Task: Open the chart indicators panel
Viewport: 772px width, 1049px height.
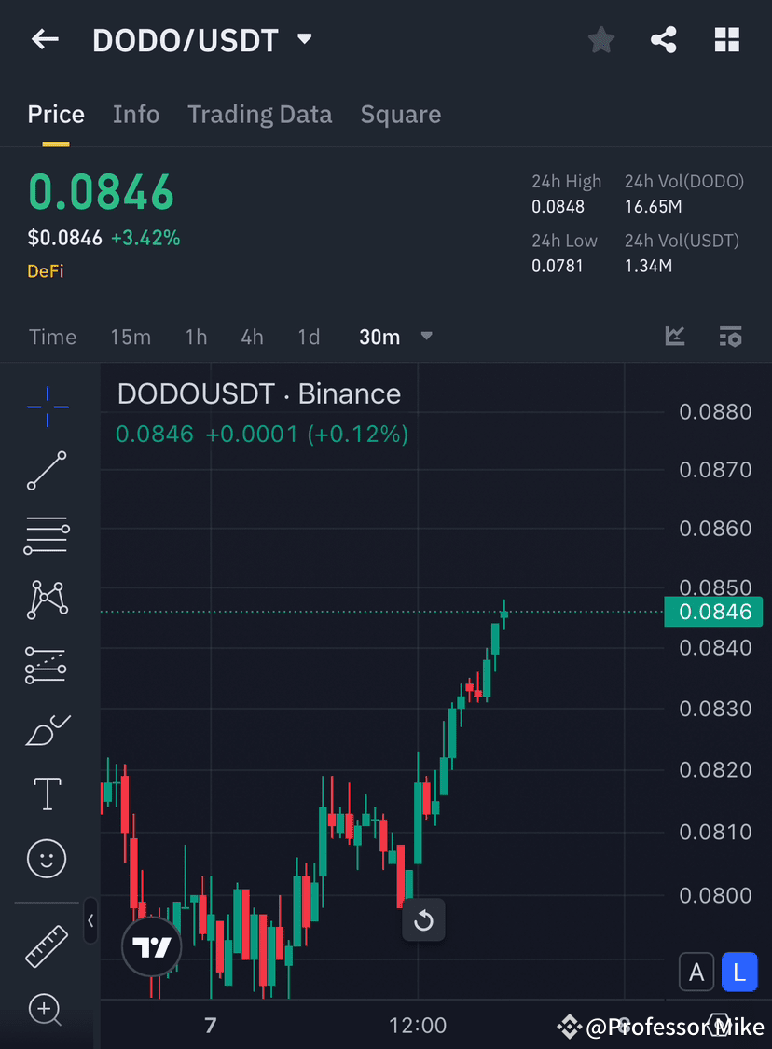Action: (x=674, y=337)
